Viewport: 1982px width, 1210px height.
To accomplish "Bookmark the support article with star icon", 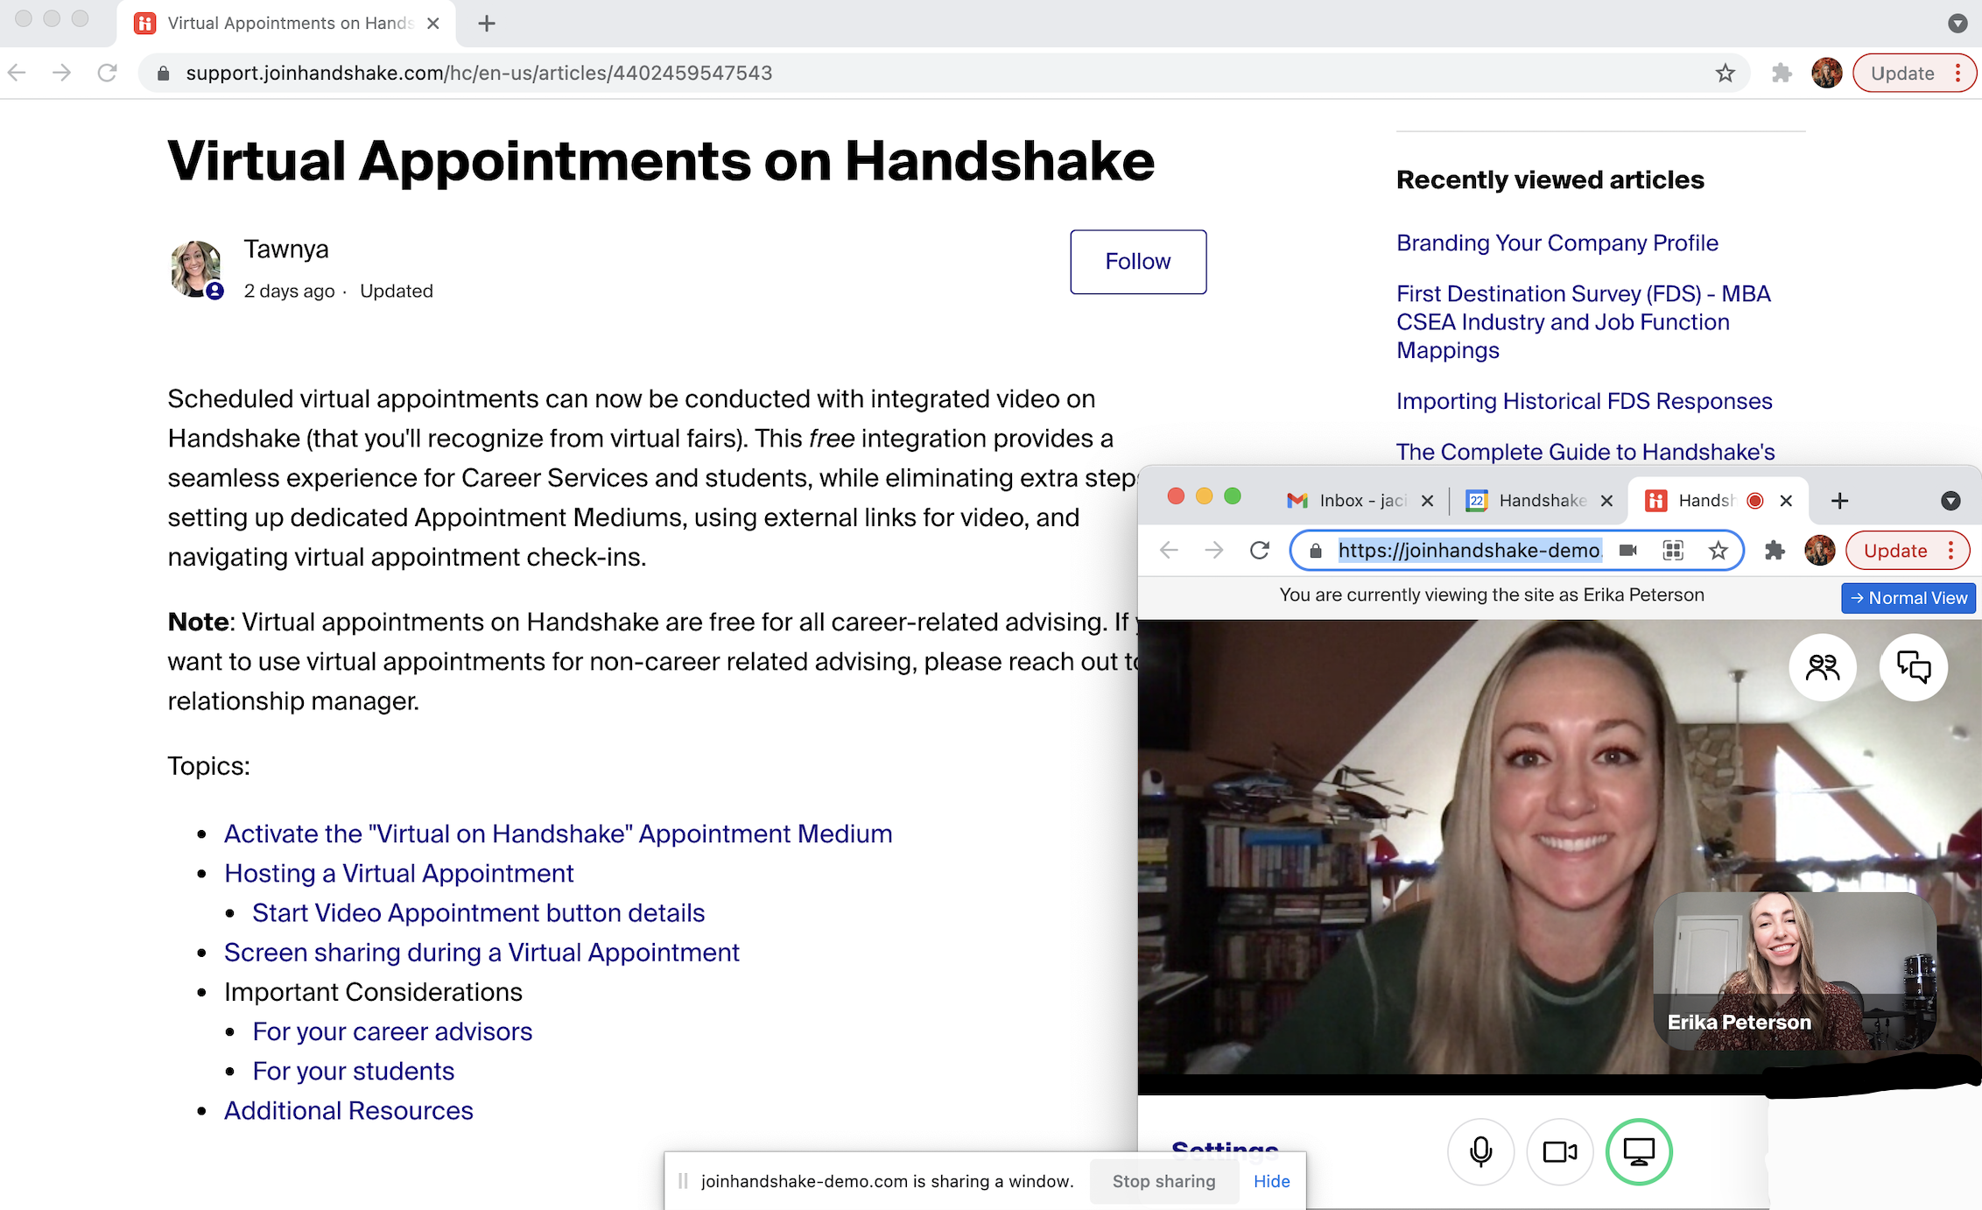I will point(1725,73).
